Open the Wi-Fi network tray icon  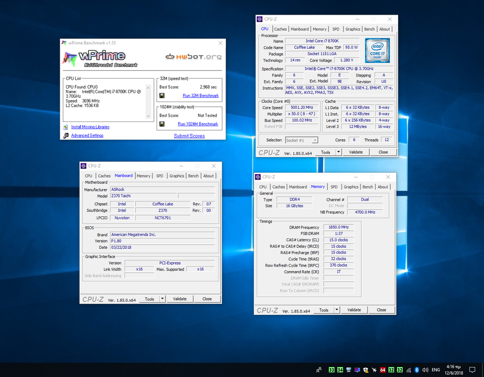[409, 370]
